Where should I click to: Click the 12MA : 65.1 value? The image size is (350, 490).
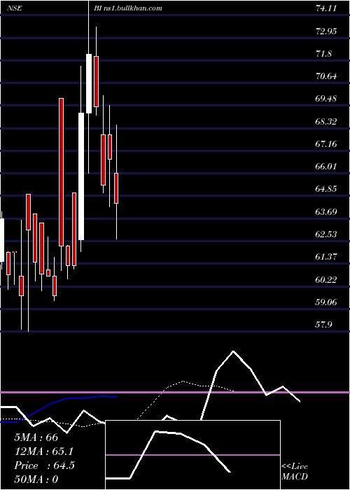(x=44, y=451)
